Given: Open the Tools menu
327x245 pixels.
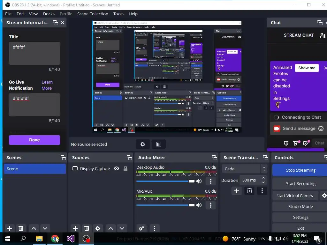Looking at the screenshot, I should (118, 14).
